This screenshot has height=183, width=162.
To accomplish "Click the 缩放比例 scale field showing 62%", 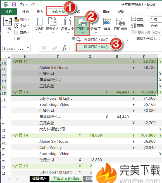I will point(157,32).
